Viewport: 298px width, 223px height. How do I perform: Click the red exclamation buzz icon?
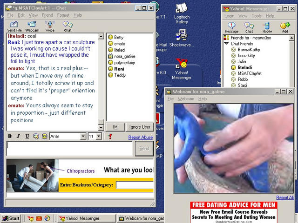pos(110,136)
